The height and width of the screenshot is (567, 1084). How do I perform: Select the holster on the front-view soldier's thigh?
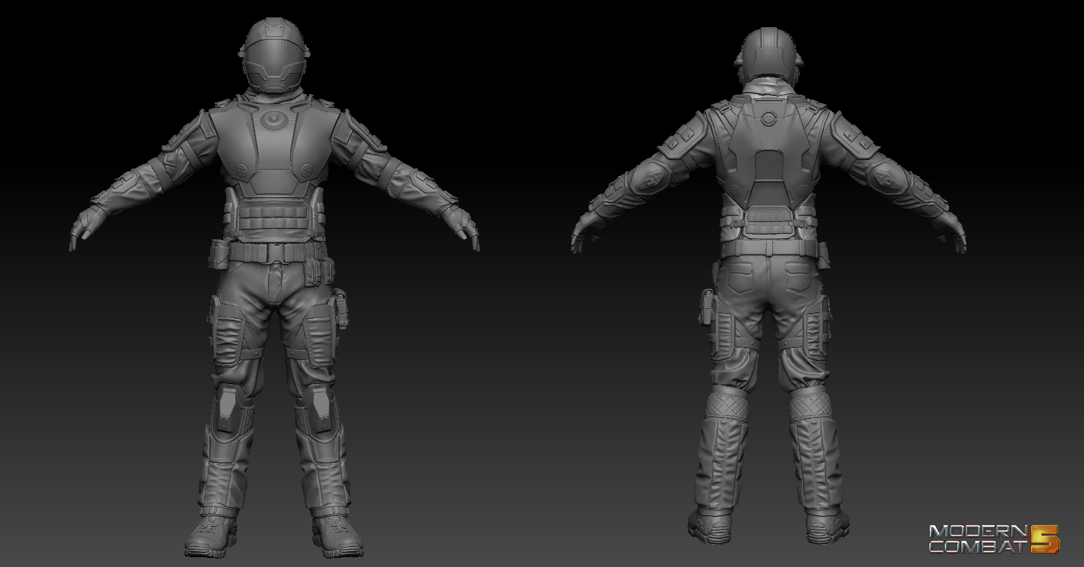coord(340,308)
